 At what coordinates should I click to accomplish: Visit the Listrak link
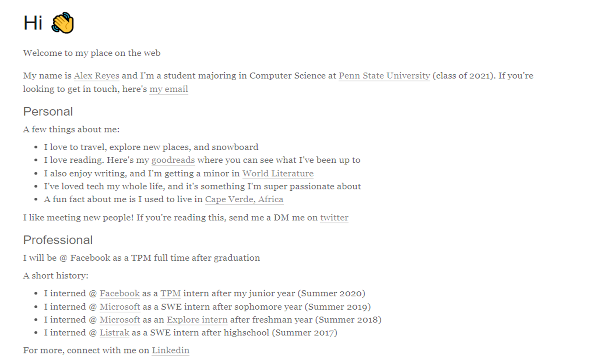click(x=114, y=333)
